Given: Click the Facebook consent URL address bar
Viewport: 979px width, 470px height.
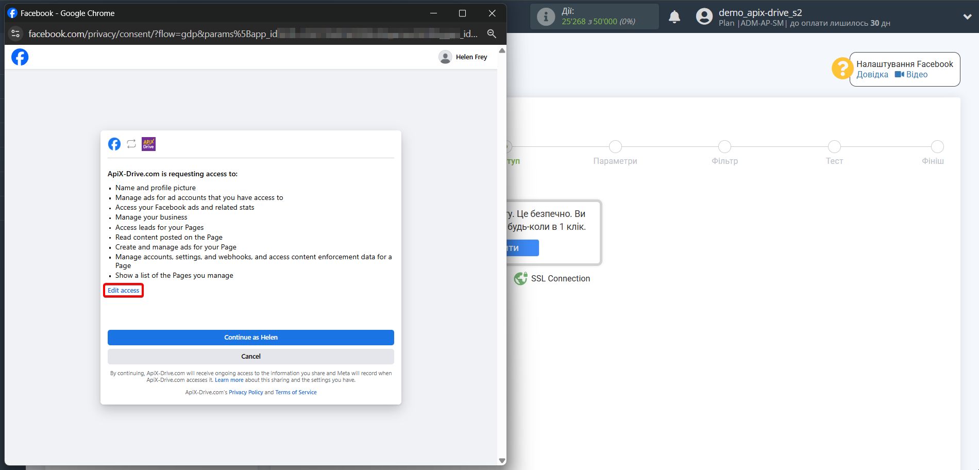Looking at the screenshot, I should click(x=252, y=34).
